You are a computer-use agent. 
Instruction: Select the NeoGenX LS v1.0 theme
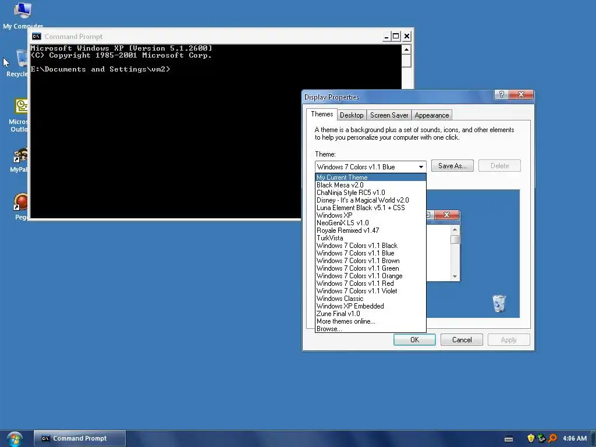(371, 223)
